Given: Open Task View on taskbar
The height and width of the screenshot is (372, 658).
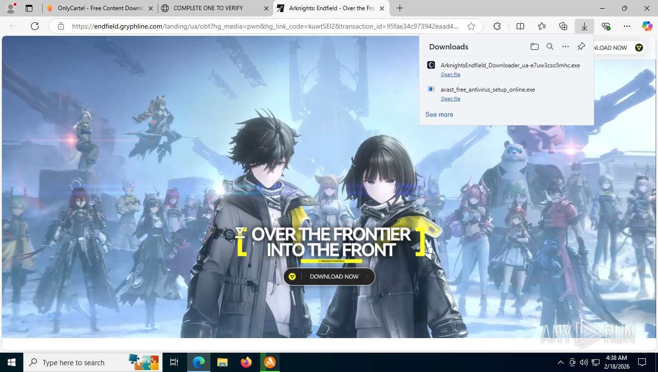Looking at the screenshot, I should tap(174, 362).
